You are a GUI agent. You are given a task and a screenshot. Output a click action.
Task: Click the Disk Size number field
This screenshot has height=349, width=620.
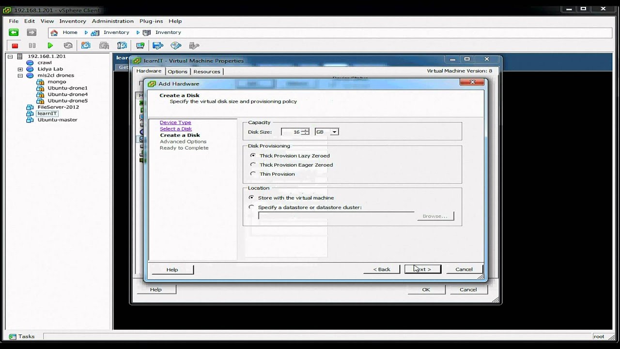(292, 132)
